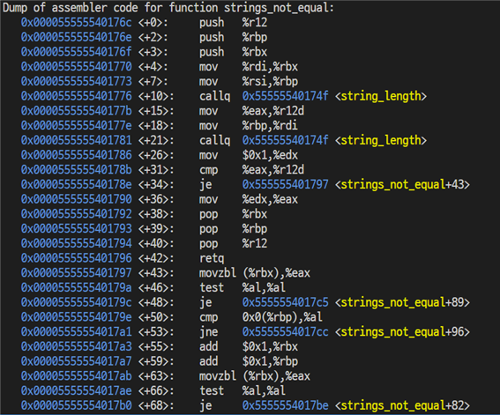
Task: Click 'test %al,%al' at +46
Action: coord(243,287)
